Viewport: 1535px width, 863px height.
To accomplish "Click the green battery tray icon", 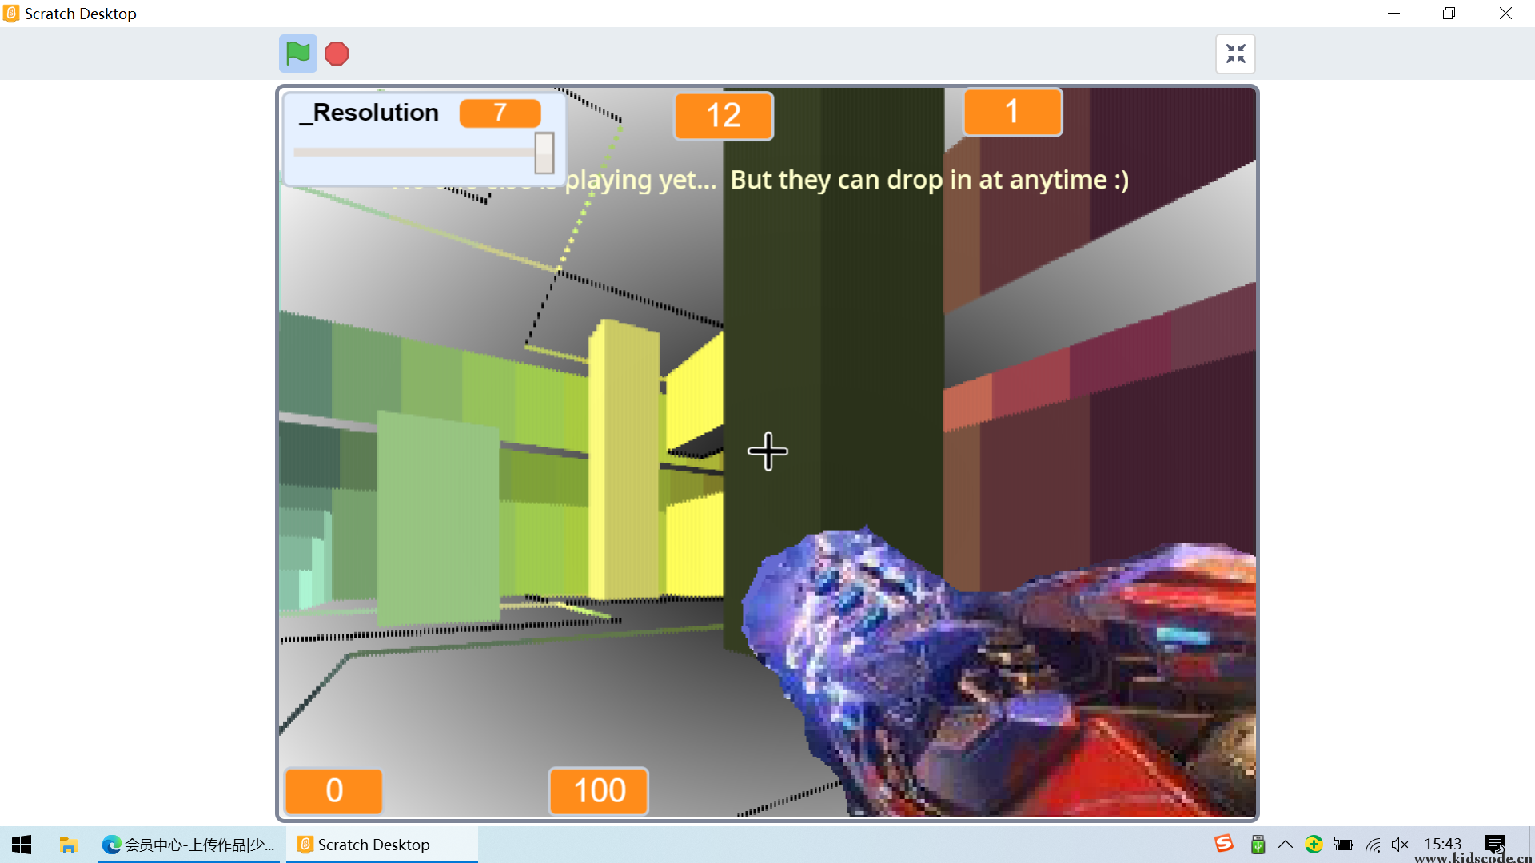I will pyautogui.click(x=1258, y=845).
